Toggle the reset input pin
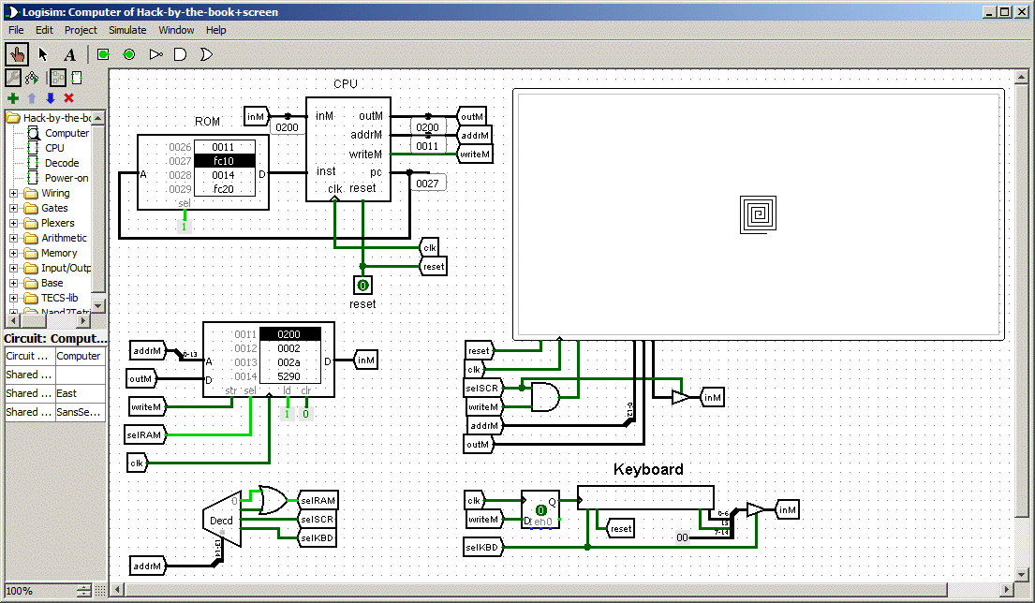The height and width of the screenshot is (603, 1035). pos(362,286)
